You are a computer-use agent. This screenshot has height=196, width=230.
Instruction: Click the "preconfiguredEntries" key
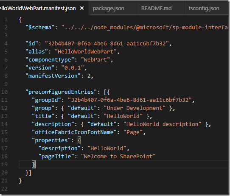tap(61, 92)
